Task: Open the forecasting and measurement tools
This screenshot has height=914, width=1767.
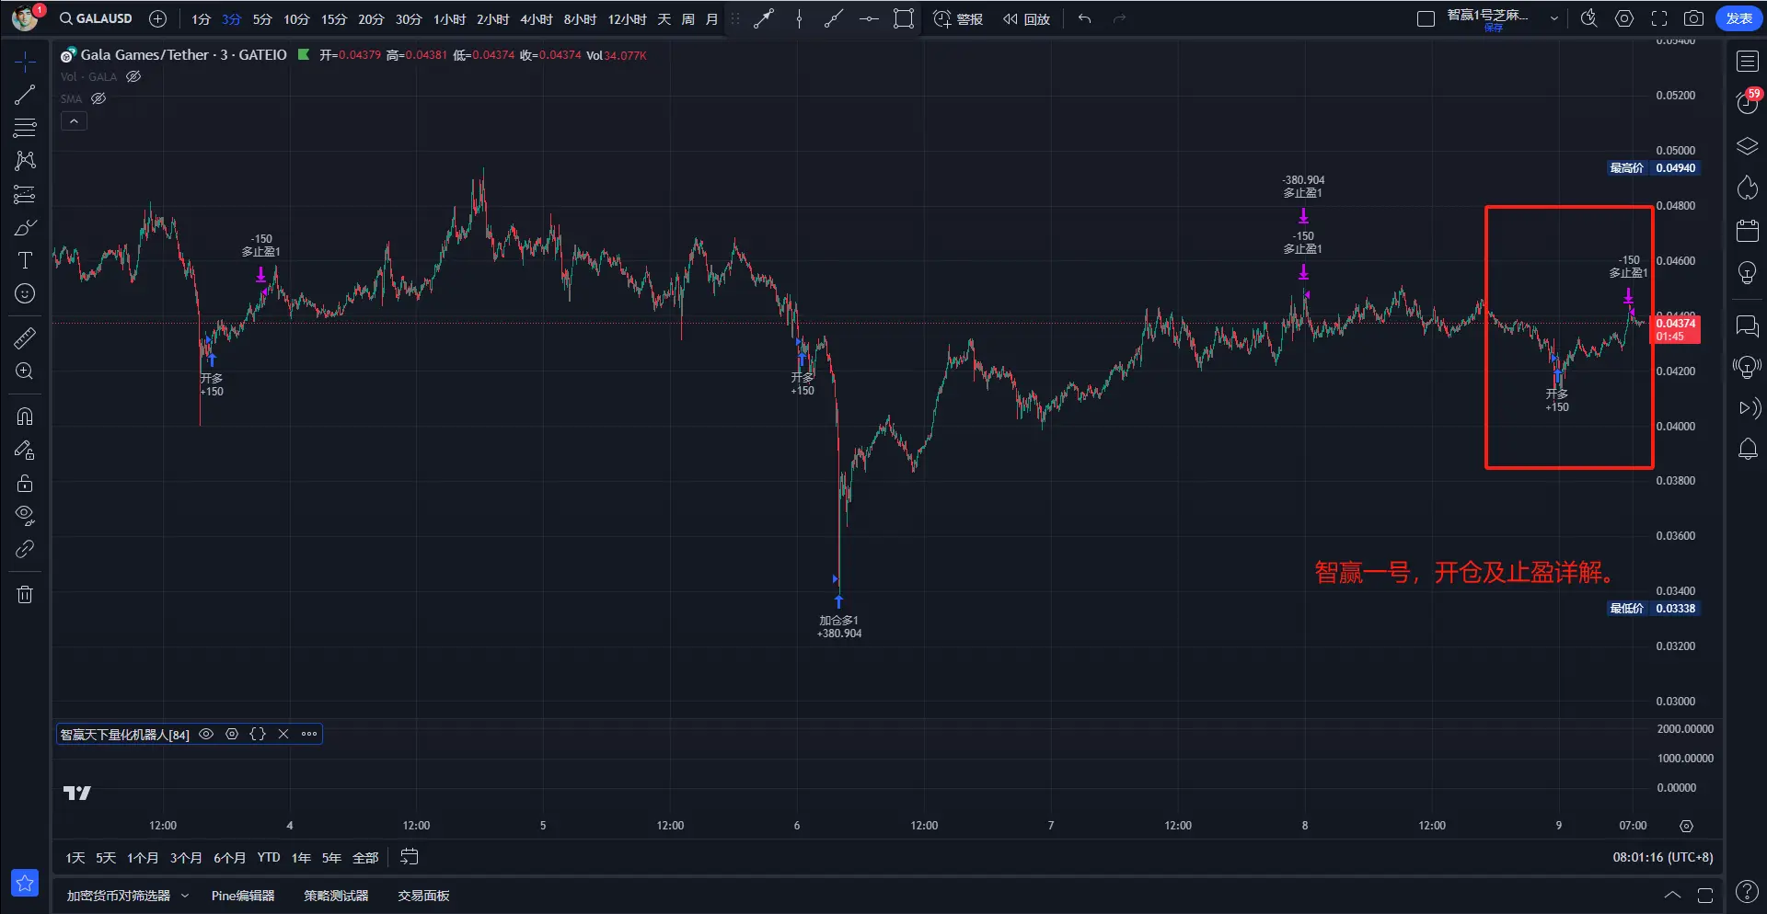Action: click(25, 194)
